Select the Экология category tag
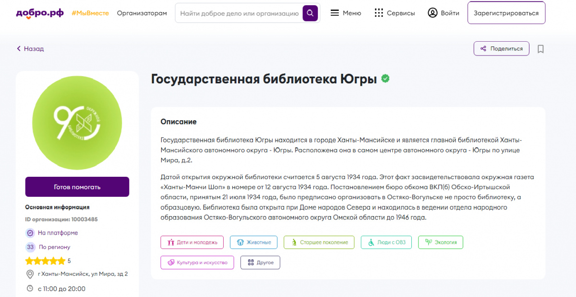576x297 pixels. [441, 242]
